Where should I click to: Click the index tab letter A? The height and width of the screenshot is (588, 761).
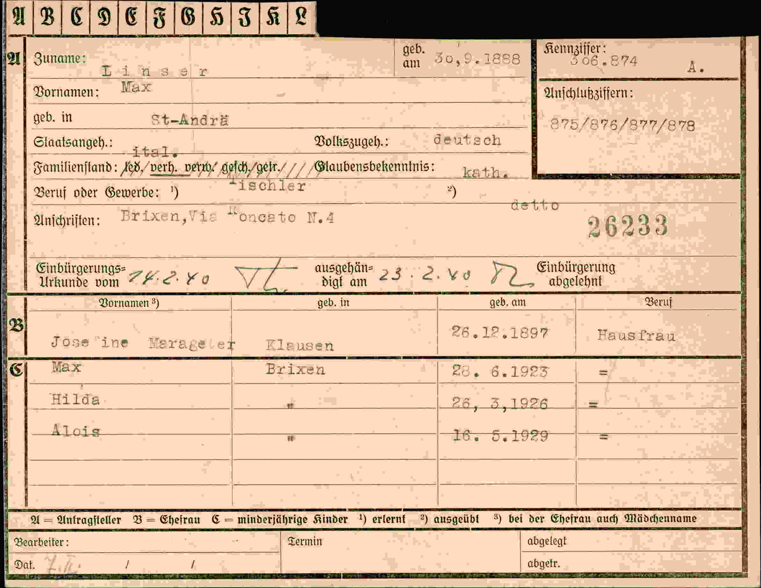click(x=19, y=17)
